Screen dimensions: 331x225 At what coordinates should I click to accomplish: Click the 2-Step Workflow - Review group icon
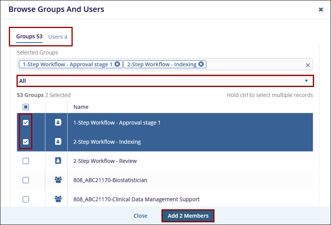[58, 161]
